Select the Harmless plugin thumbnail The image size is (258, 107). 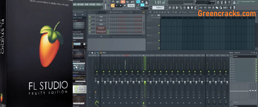(79, 55)
